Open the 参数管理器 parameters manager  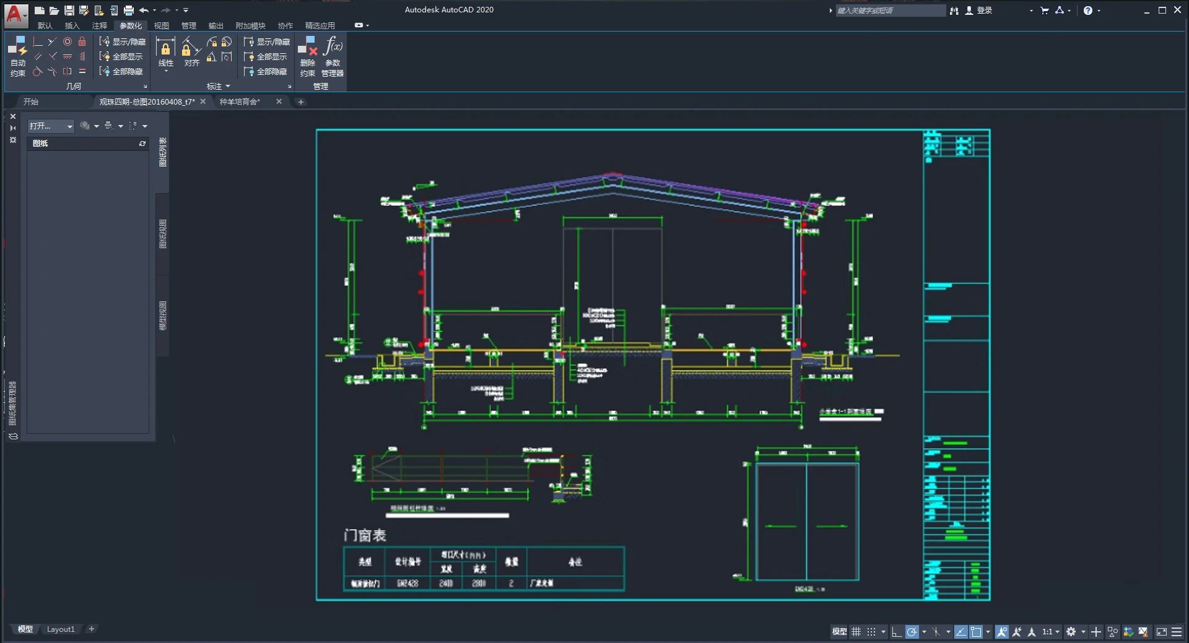pyautogui.click(x=333, y=56)
